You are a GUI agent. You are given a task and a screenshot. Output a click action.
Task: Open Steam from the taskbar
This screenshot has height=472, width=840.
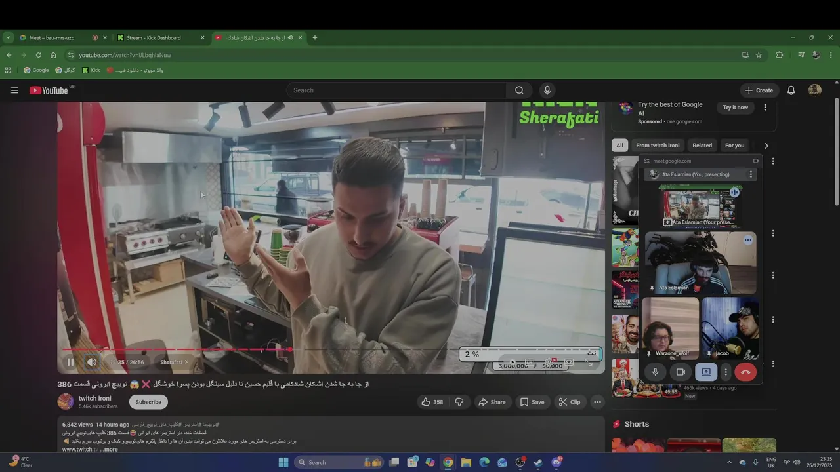[x=538, y=462]
